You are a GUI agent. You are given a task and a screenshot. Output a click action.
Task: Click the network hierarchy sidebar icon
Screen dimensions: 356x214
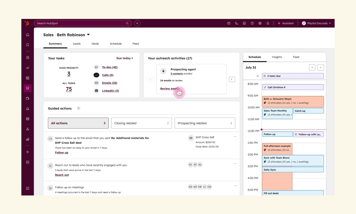27,129
